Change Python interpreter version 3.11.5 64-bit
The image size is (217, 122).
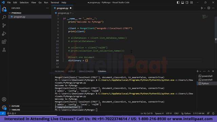coord(199,113)
